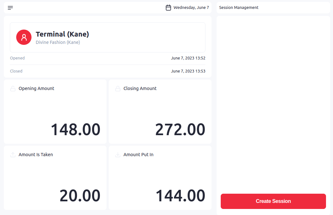Click the upload icon beside Amount Is Taken
The height and width of the screenshot is (215, 333).
(x=13, y=155)
